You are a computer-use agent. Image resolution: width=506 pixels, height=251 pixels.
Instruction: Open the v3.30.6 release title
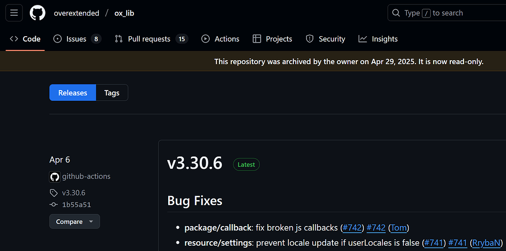coord(195,163)
